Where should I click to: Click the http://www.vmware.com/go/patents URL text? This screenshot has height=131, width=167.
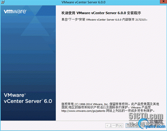click(83, 111)
